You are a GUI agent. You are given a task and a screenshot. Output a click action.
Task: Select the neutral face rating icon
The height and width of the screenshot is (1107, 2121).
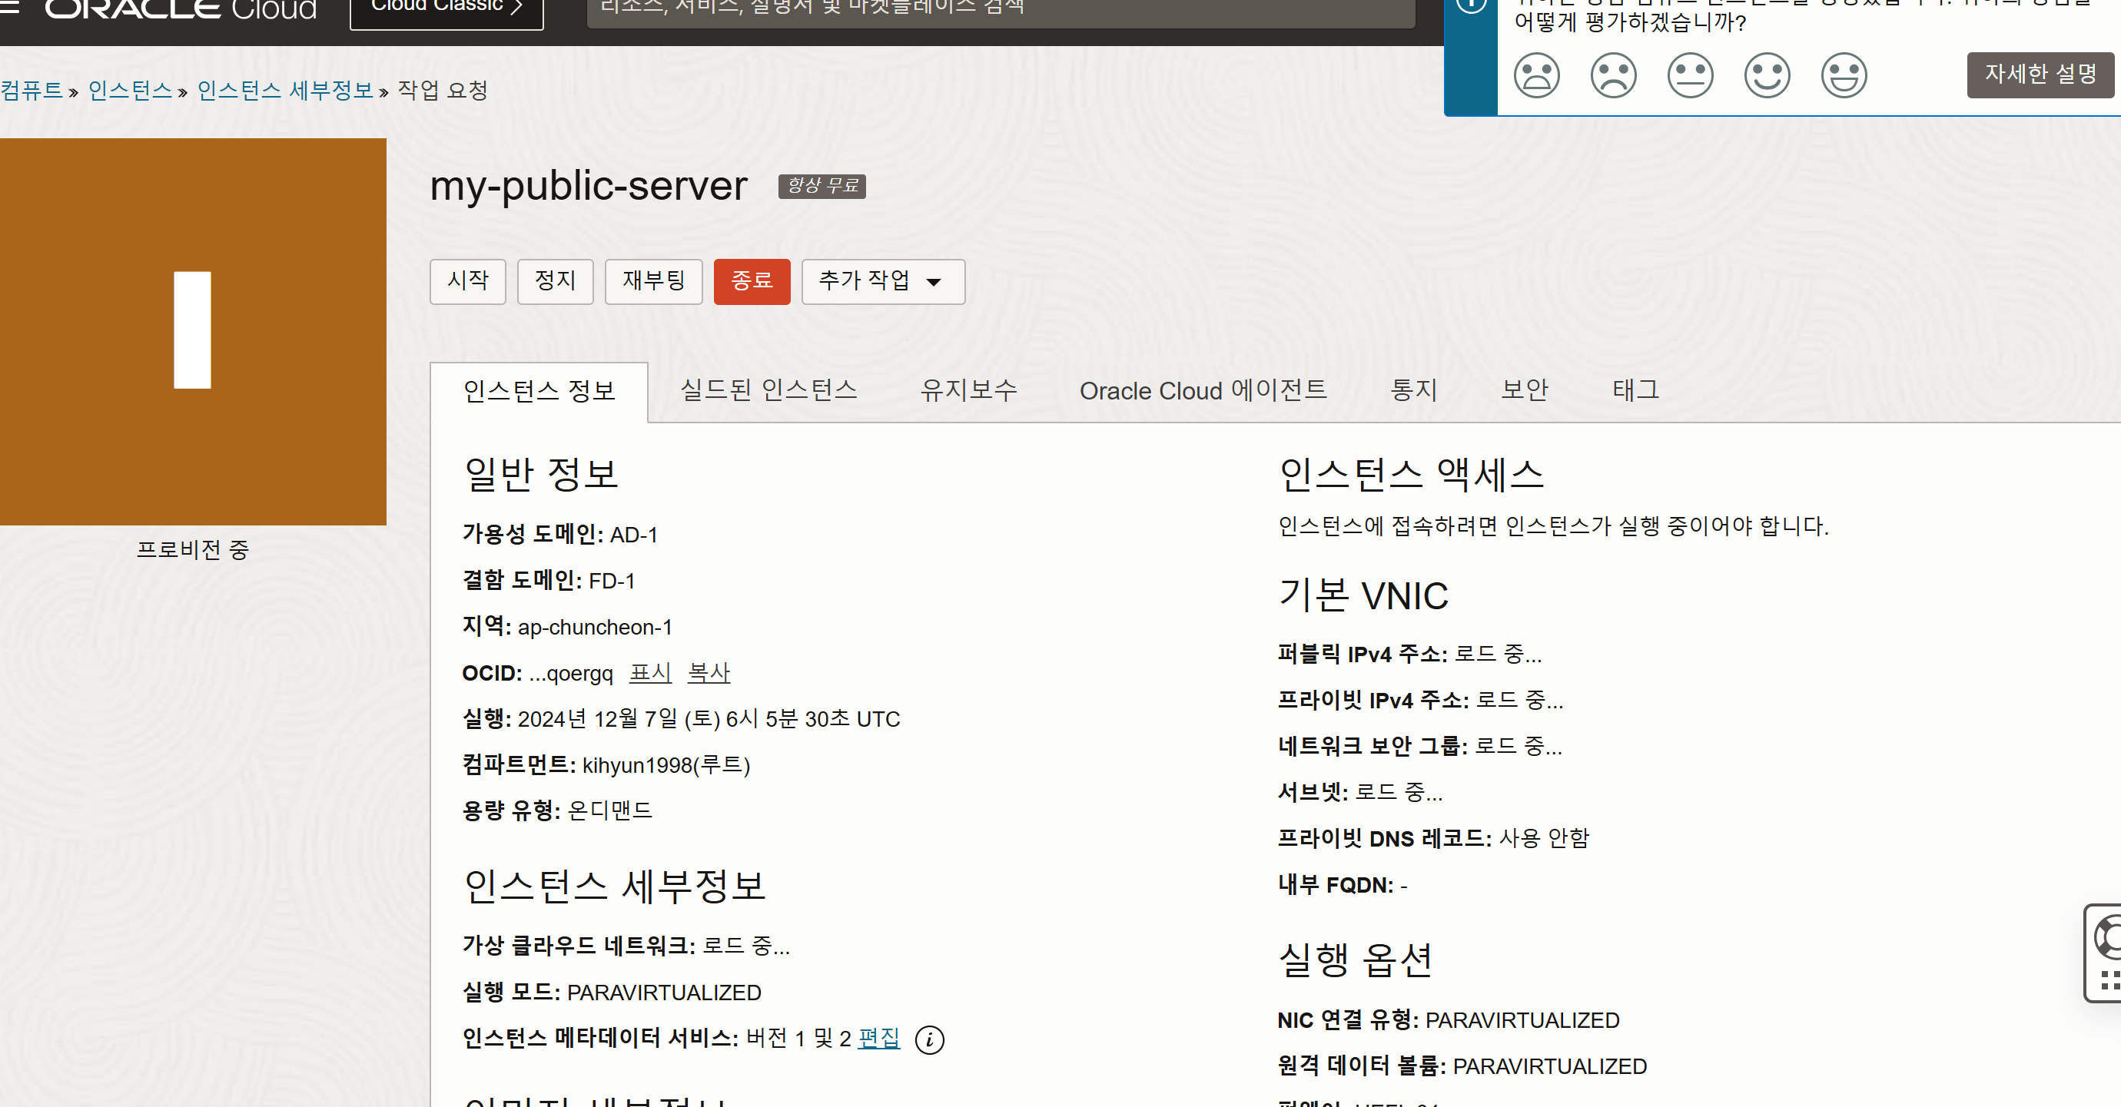point(1690,76)
